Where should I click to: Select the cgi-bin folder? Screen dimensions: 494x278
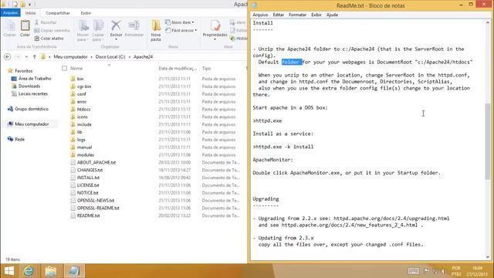click(84, 86)
